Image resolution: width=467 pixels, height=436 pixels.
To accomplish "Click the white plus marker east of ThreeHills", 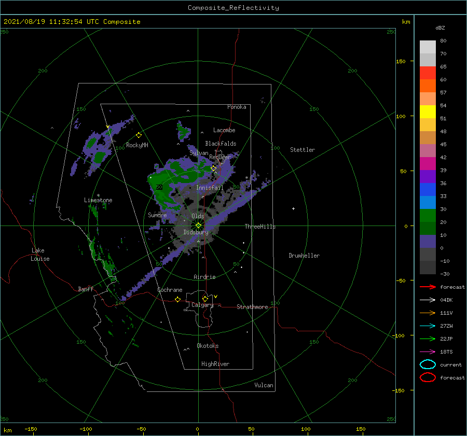I will tap(293, 208).
